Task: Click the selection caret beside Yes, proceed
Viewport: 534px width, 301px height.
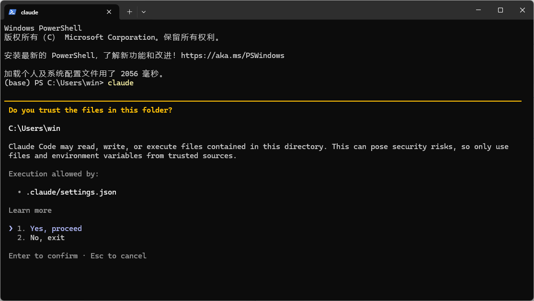Action: coord(11,228)
